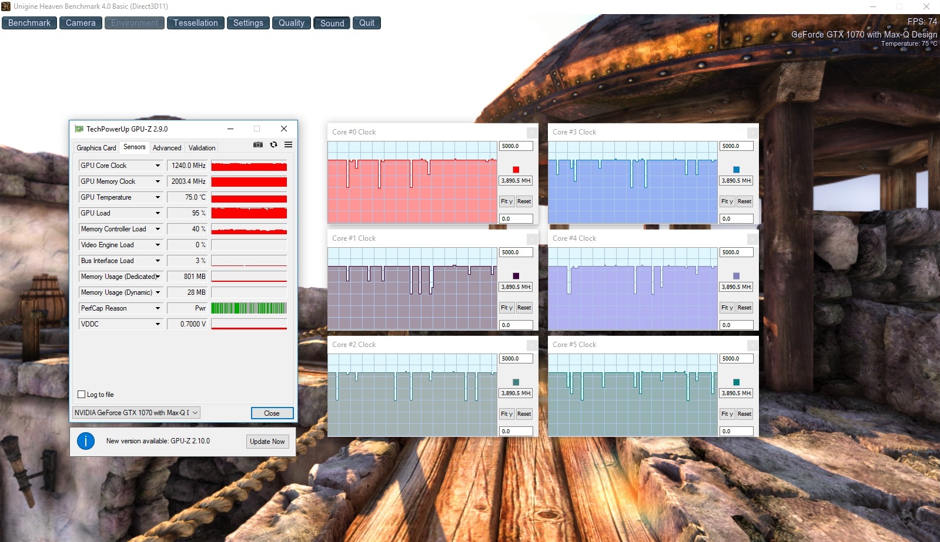The image size is (940, 542).
Task: Expand the Bus Interface Load dropdown
Action: coord(158,261)
